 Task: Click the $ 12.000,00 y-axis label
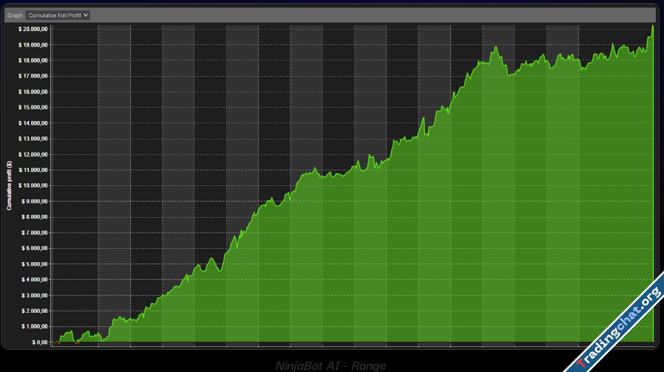[33, 154]
